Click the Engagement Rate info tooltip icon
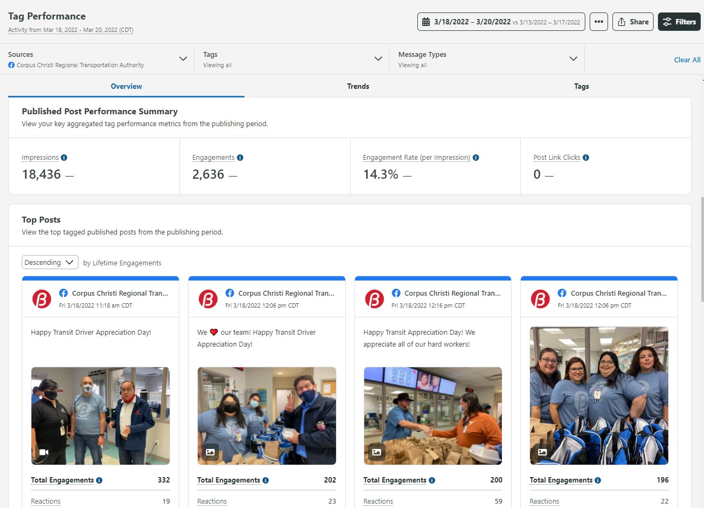704x508 pixels. [475, 157]
